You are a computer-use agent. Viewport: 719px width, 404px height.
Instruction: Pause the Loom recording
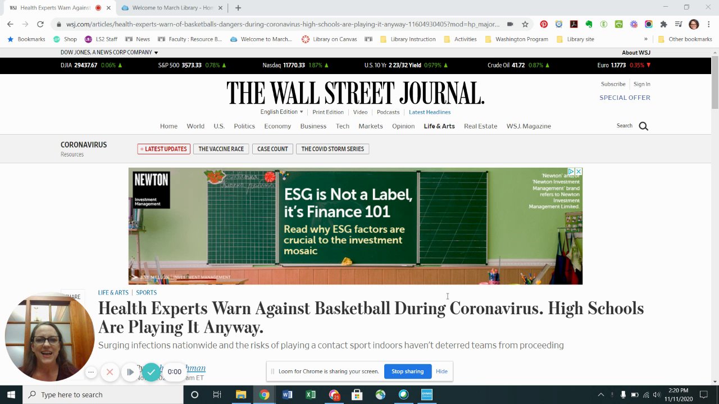pos(130,371)
